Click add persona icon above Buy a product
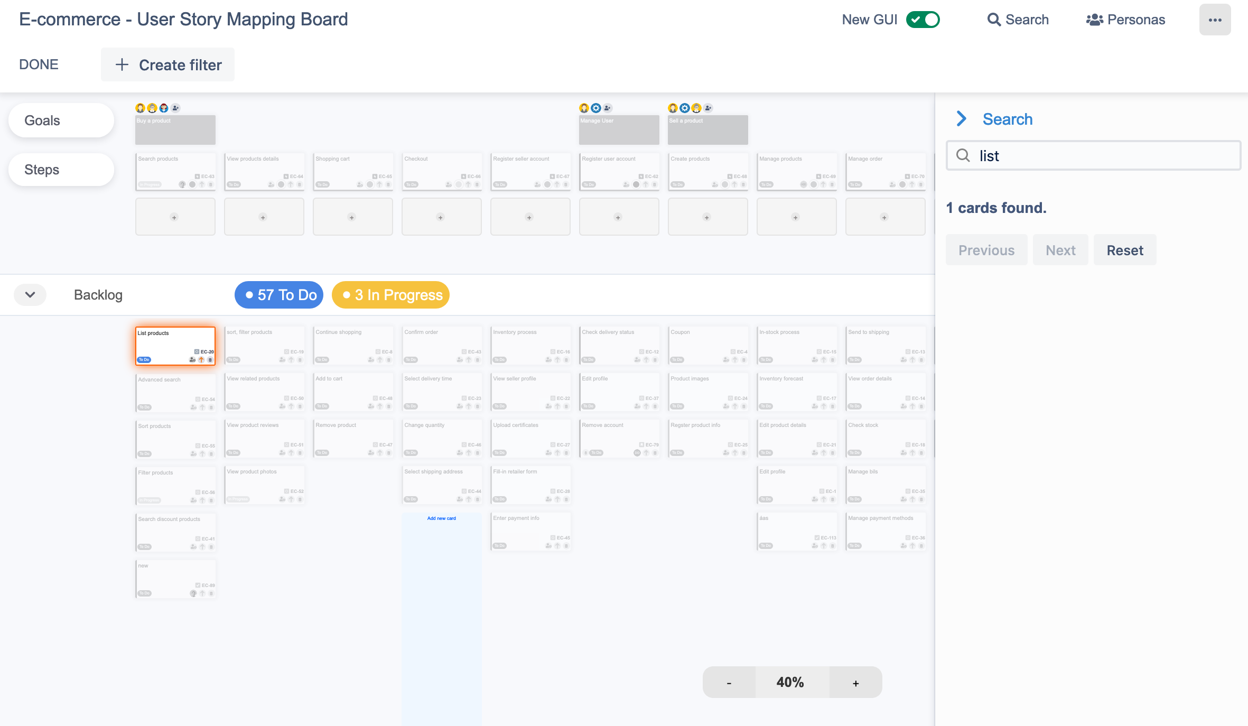1248x726 pixels. 176,108
